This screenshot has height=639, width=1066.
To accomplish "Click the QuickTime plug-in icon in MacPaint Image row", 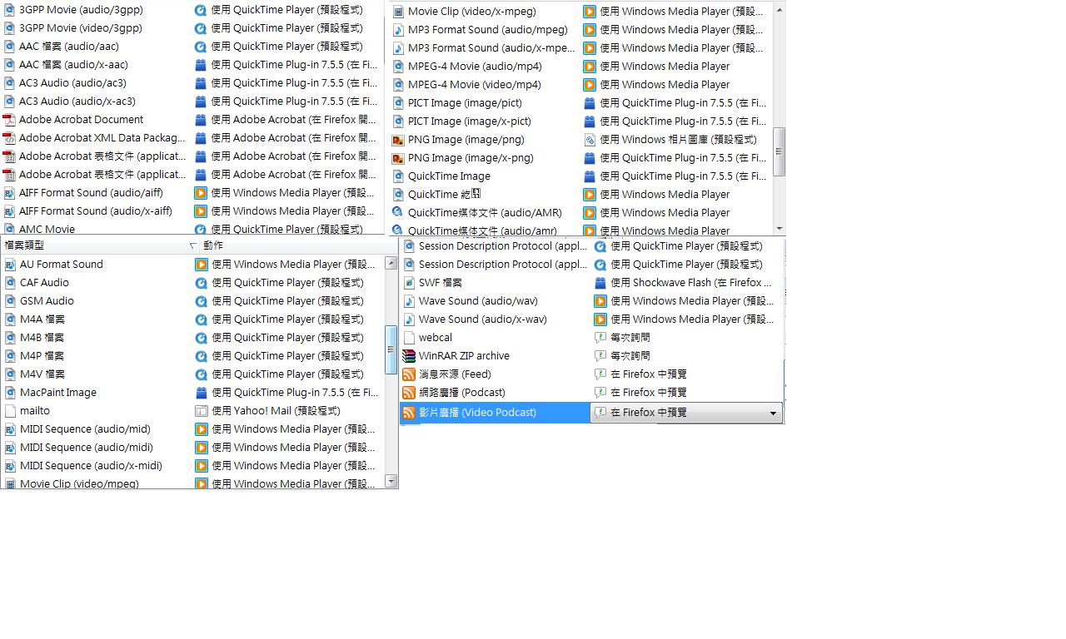I will pyautogui.click(x=201, y=393).
